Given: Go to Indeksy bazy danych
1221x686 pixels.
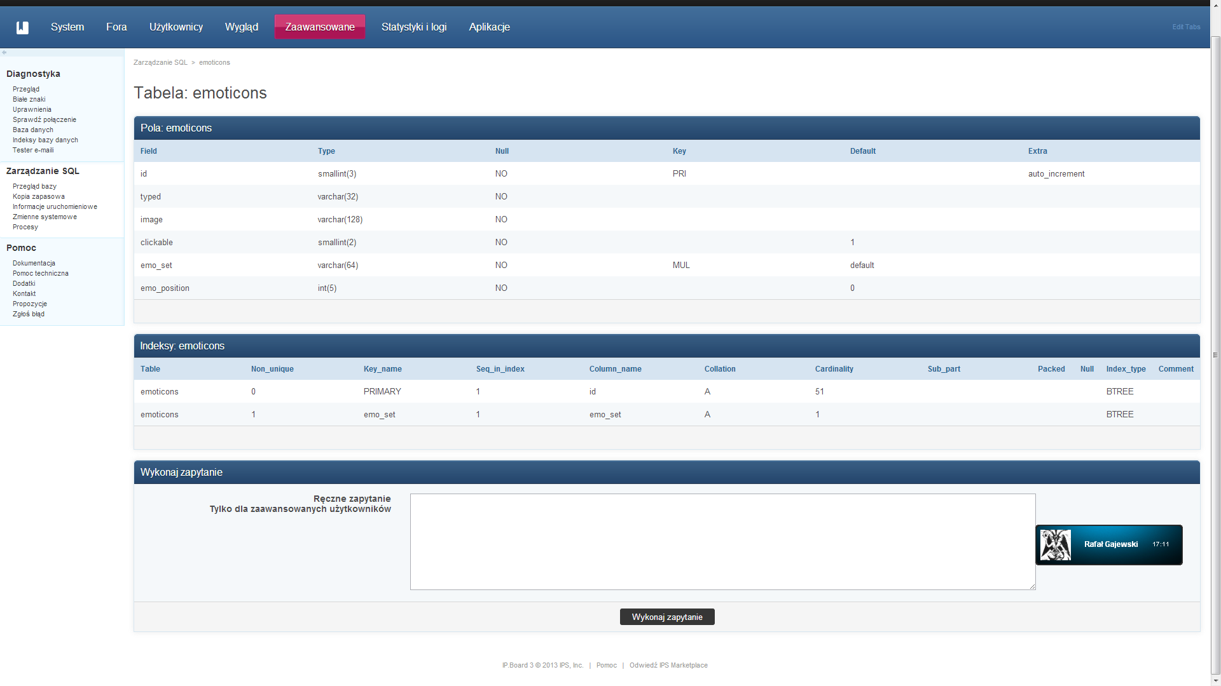Looking at the screenshot, I should (x=45, y=140).
